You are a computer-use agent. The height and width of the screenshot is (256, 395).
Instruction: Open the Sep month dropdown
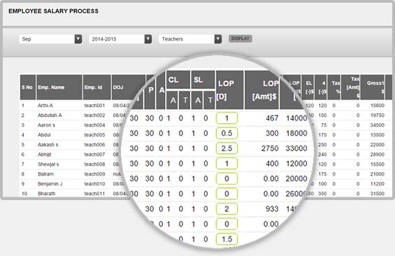pyautogui.click(x=50, y=39)
